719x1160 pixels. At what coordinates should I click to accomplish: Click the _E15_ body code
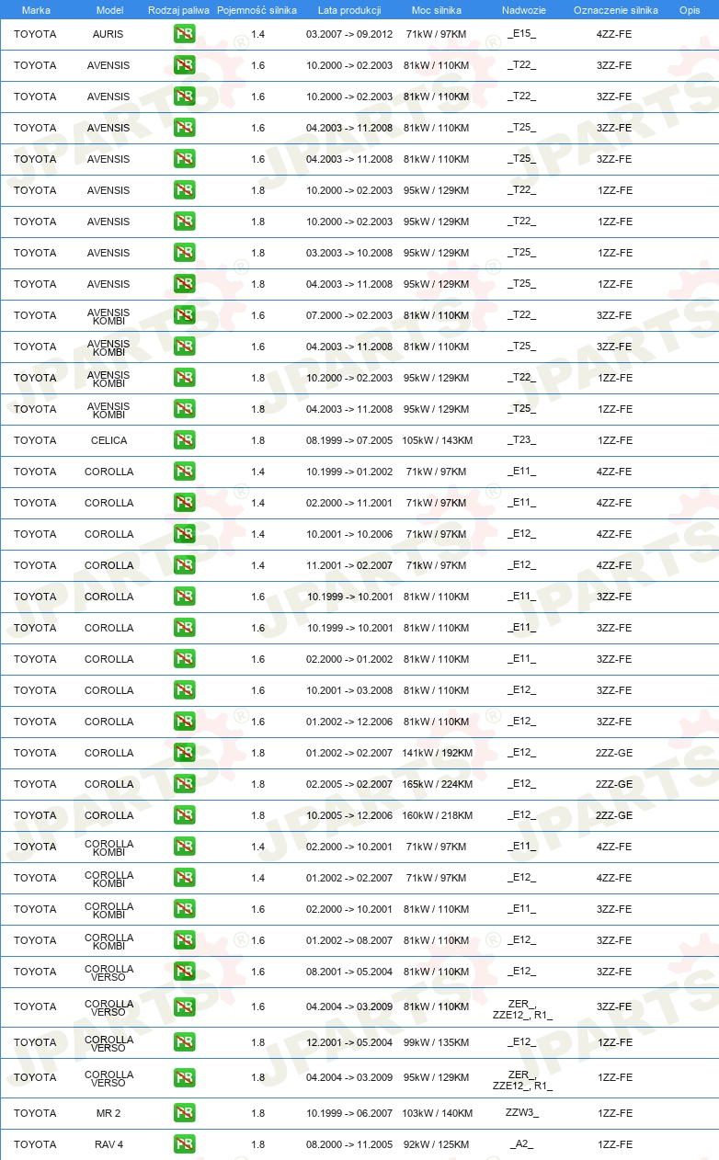pos(522,34)
